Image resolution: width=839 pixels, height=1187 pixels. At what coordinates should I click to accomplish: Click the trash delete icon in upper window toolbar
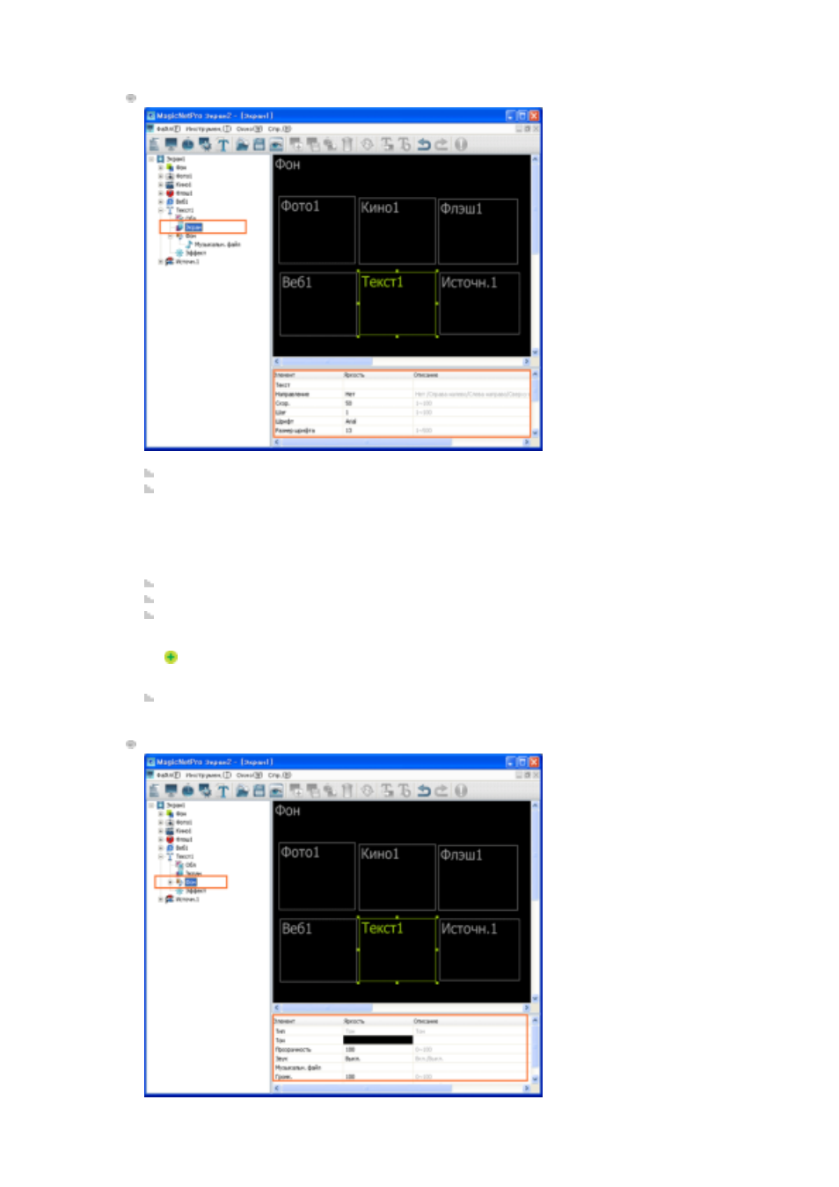point(347,144)
